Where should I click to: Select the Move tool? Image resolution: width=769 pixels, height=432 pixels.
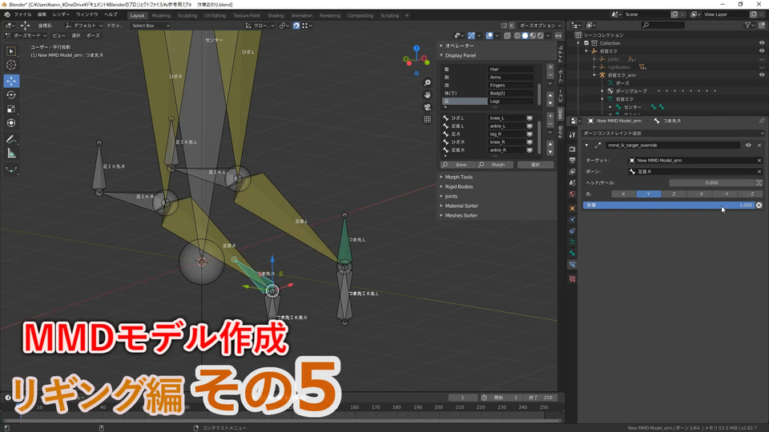[11, 80]
